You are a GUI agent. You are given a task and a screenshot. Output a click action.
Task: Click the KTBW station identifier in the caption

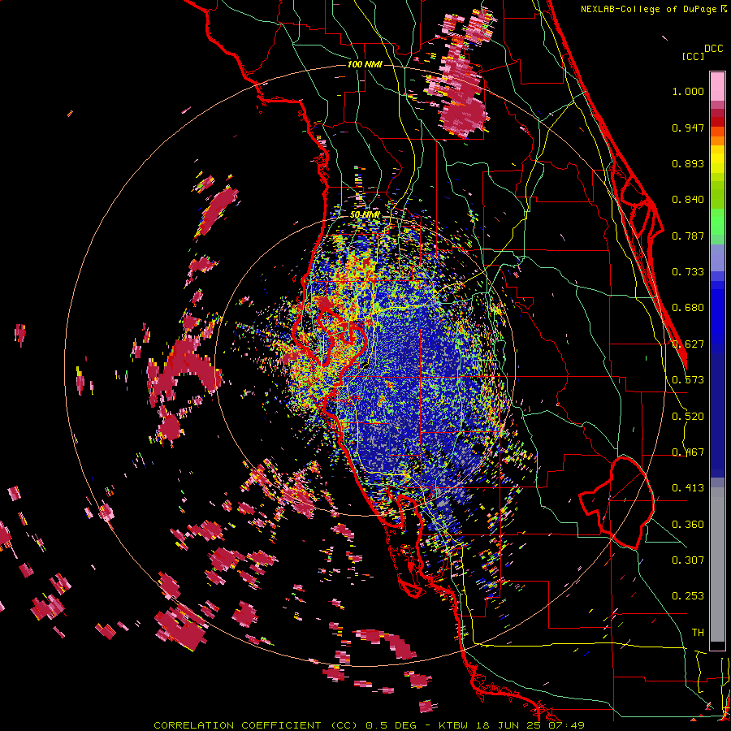point(454,725)
